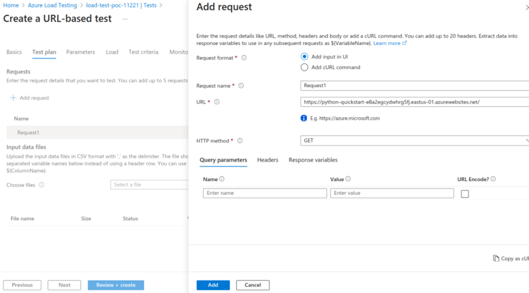Click the info icon next to Choose files
Viewport: 529px width, 293px height.
point(41,185)
